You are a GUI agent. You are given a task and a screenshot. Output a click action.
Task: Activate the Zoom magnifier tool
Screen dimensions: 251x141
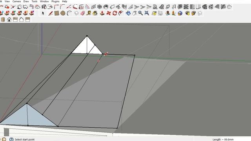click(140, 13)
